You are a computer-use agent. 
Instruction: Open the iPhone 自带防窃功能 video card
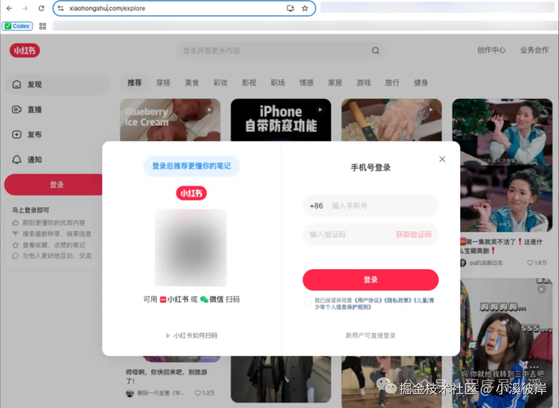[x=281, y=120]
